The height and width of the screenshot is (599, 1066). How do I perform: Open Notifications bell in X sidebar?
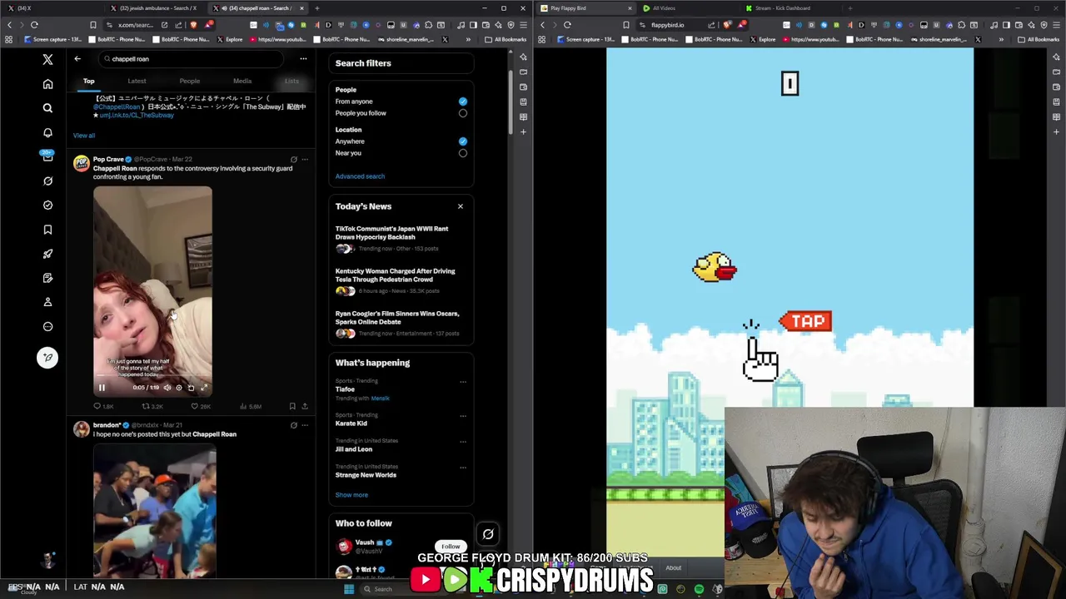coord(47,132)
